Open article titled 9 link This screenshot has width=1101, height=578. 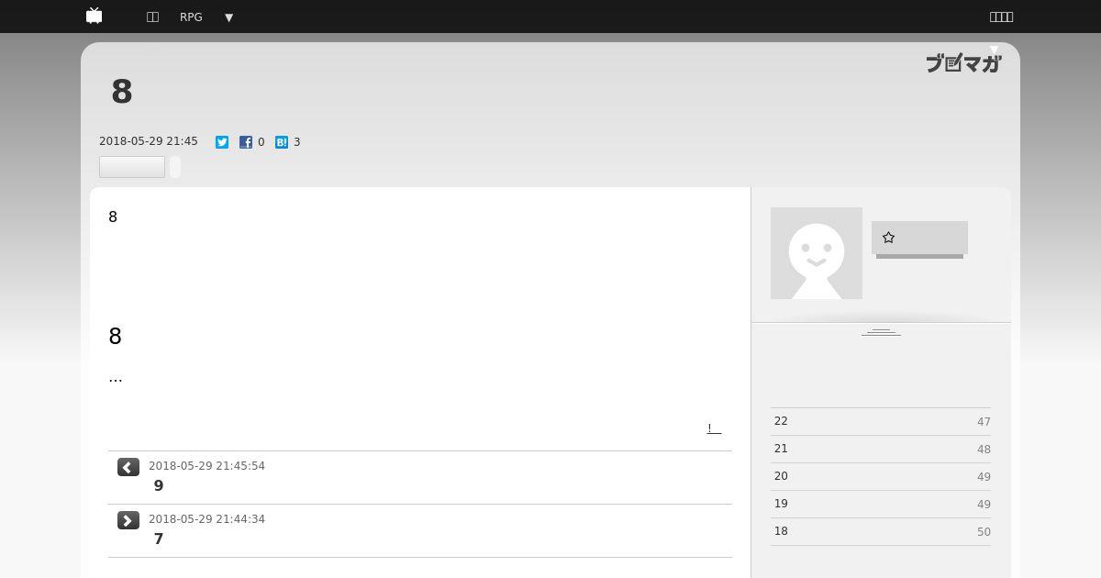click(159, 486)
